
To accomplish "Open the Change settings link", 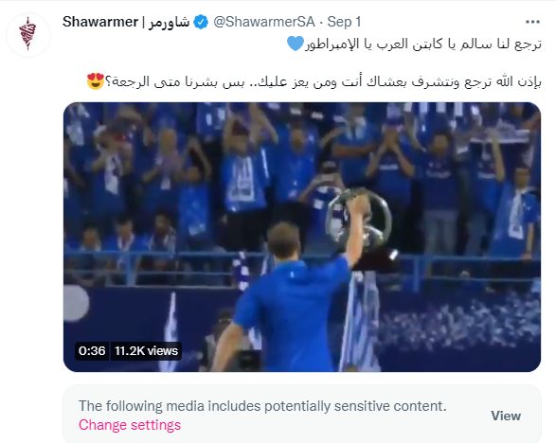I will click(130, 425).
